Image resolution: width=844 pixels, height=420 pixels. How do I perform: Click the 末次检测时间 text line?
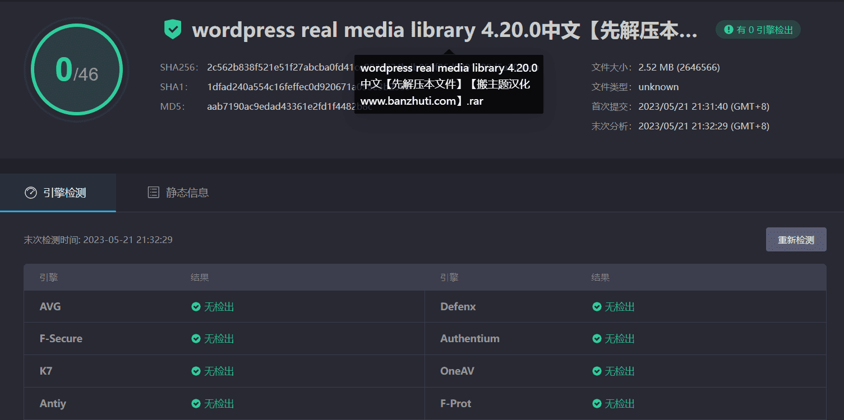[x=98, y=240]
